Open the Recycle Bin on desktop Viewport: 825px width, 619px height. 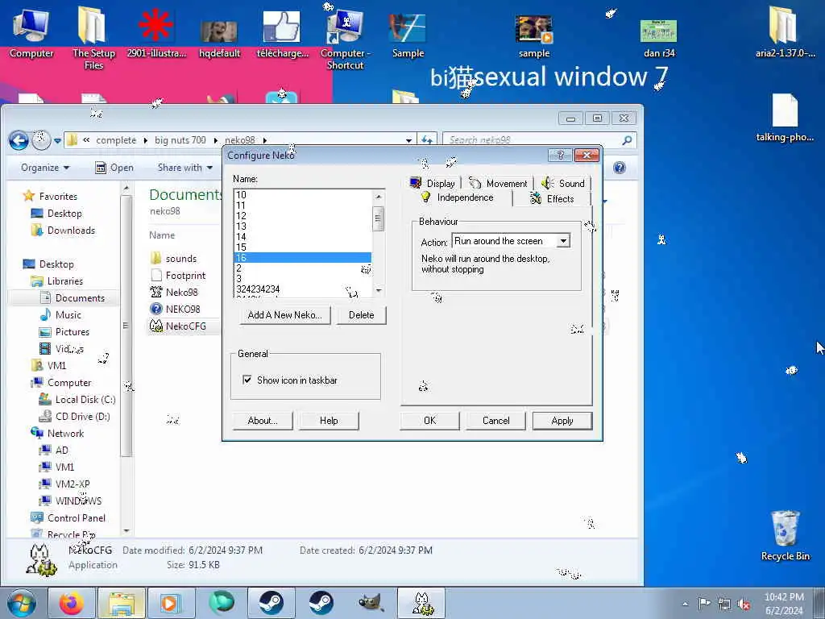(x=785, y=536)
